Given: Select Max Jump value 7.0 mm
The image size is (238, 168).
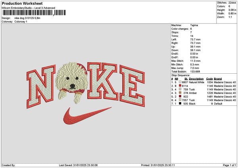Looking at the screenshot, I should (x=195, y=68).
